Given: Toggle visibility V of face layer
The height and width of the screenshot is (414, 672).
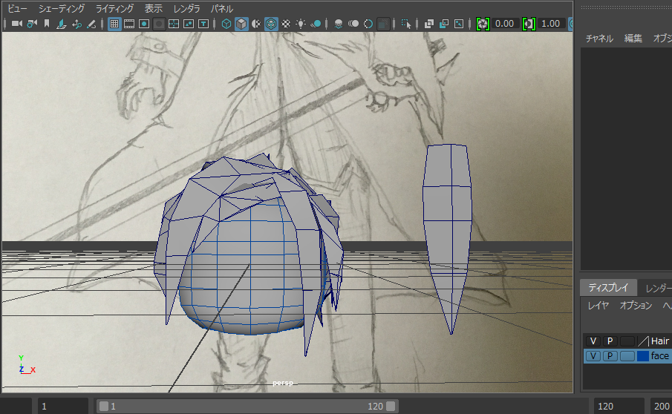Looking at the screenshot, I should click(593, 356).
